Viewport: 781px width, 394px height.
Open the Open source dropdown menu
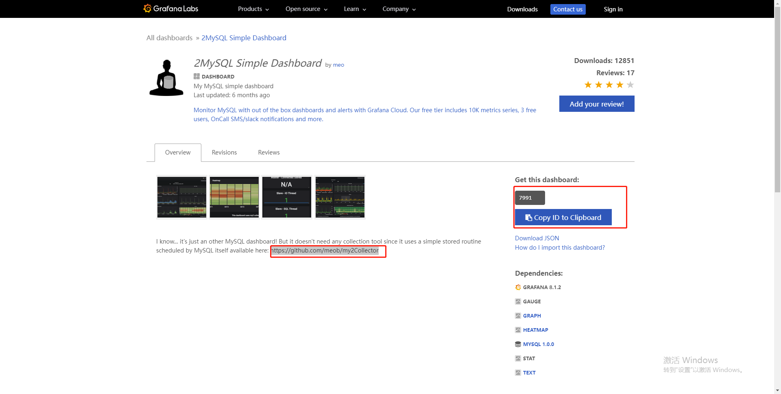point(306,9)
